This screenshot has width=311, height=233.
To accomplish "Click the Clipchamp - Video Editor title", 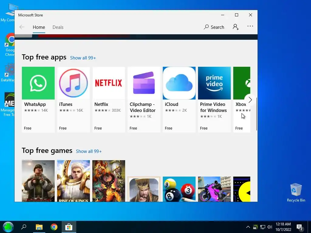I will [142, 107].
